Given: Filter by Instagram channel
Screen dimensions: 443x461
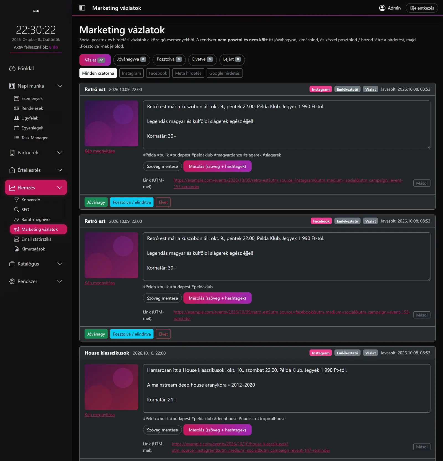Looking at the screenshot, I should [132, 73].
